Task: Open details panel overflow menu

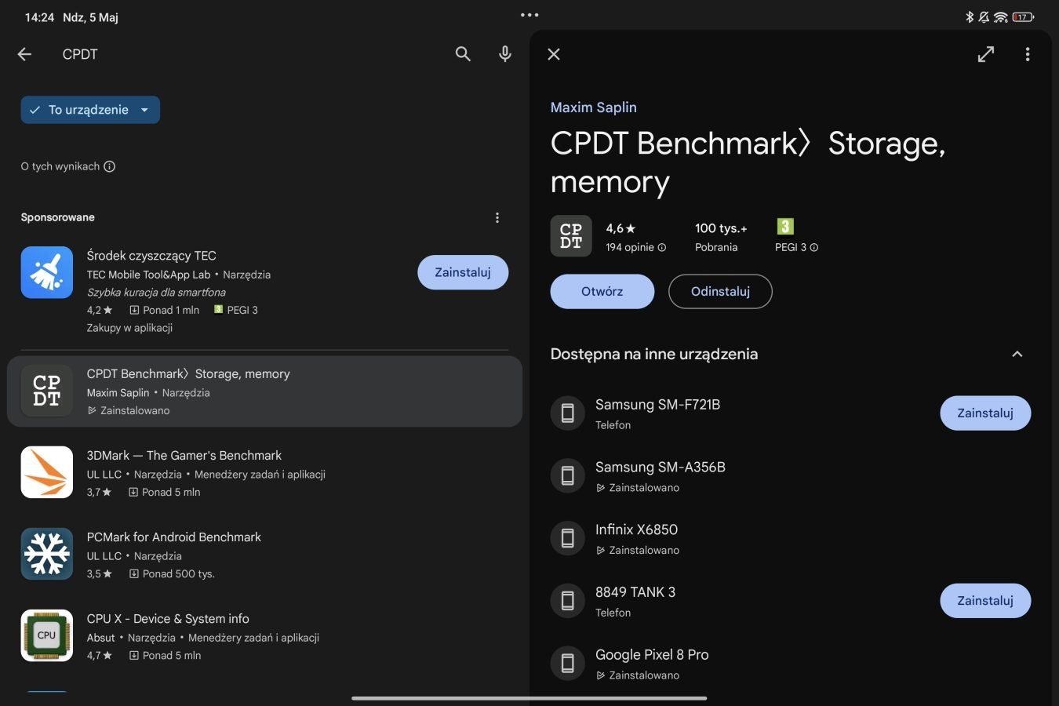Action: pos(1028,54)
